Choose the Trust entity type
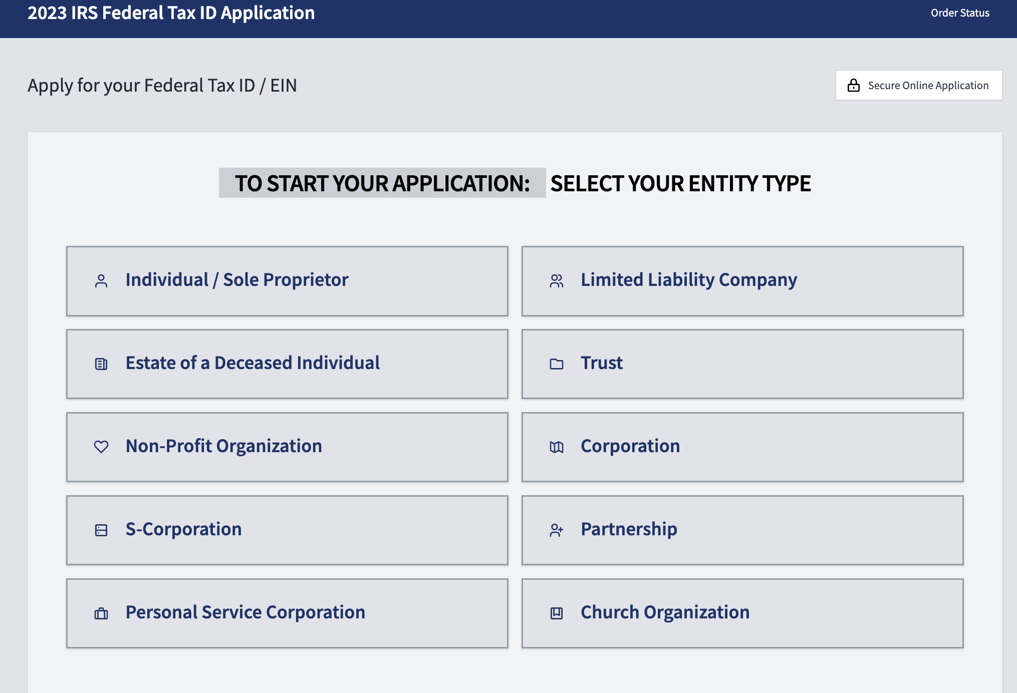The image size is (1017, 693). pos(742,364)
